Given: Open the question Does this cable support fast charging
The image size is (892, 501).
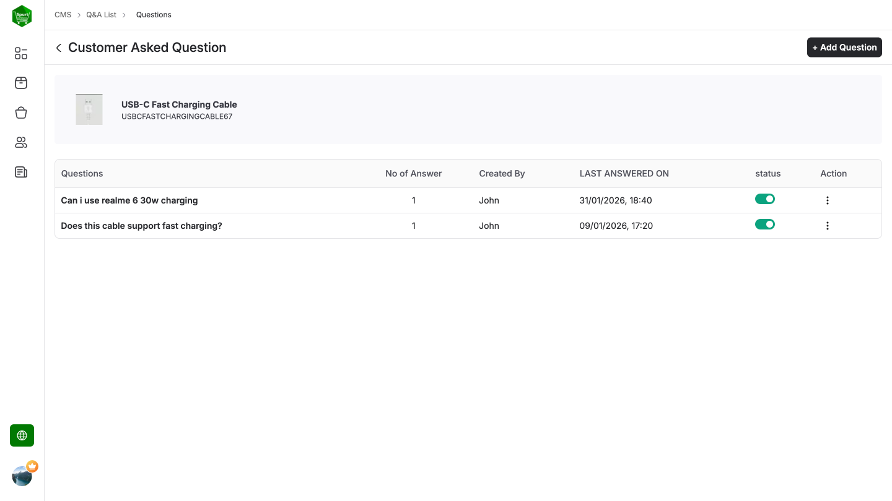Looking at the screenshot, I should click(141, 225).
